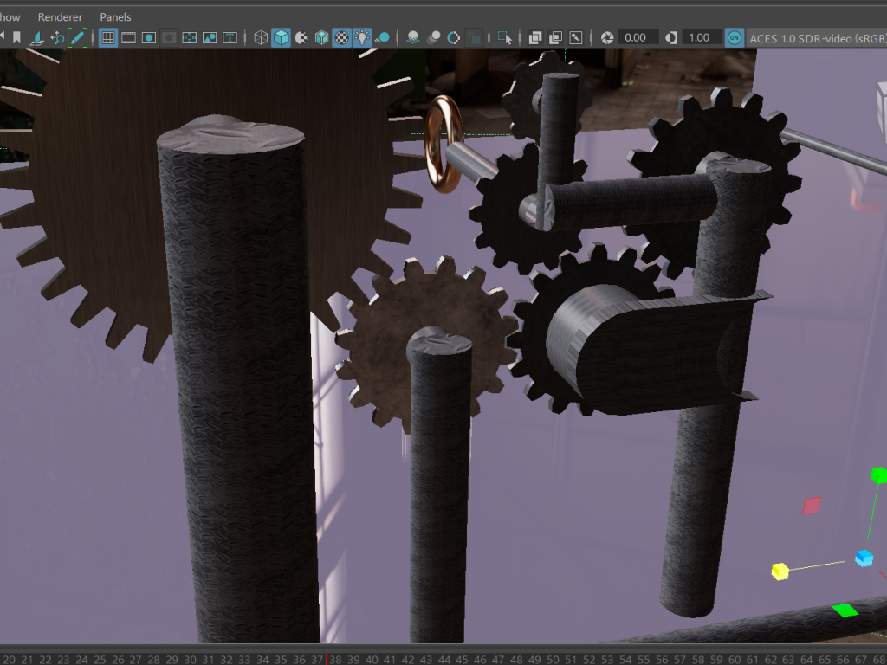Click frame 60 on the timeline
The image size is (887, 665).
click(x=735, y=659)
